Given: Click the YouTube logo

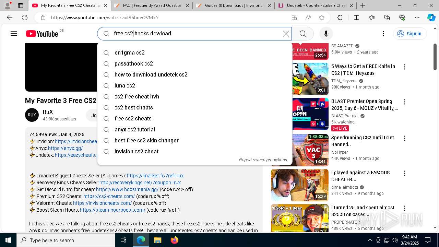Looking at the screenshot, I should point(42,34).
